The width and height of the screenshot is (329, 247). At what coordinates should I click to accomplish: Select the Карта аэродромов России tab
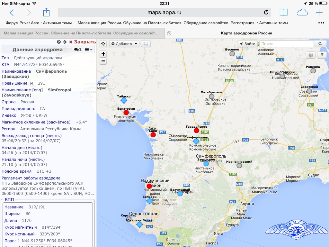click(246, 33)
